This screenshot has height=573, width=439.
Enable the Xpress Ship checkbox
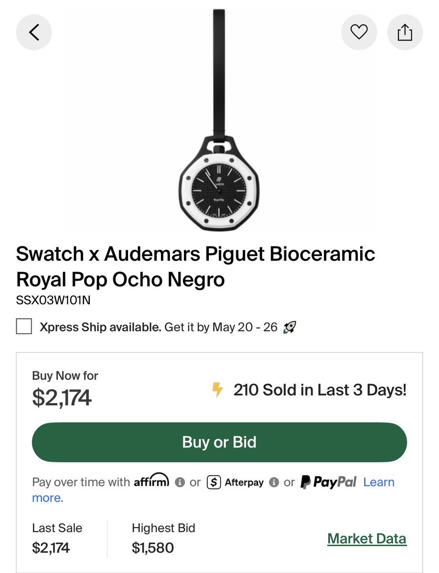coord(24,327)
